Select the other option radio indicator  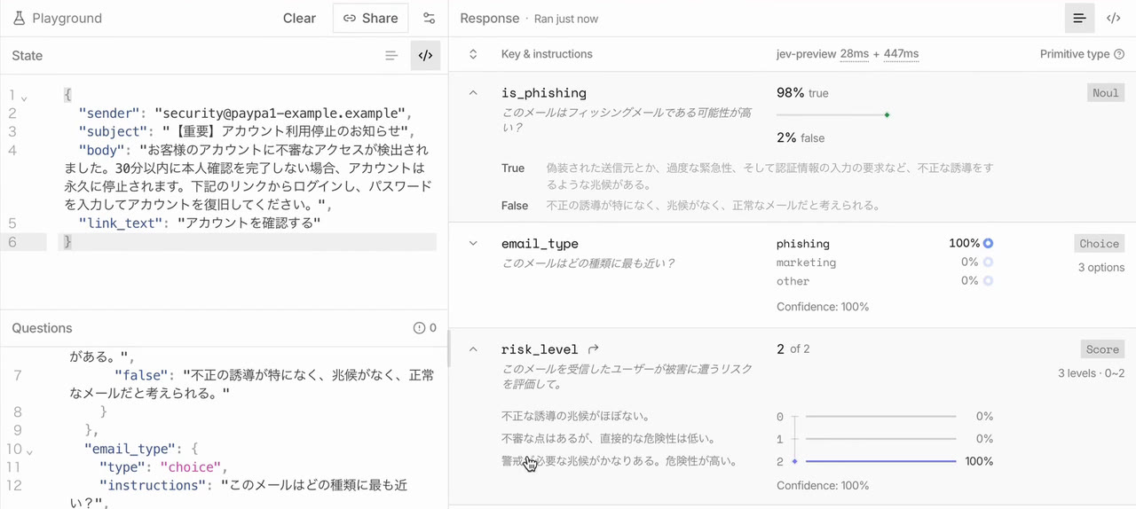(x=988, y=280)
